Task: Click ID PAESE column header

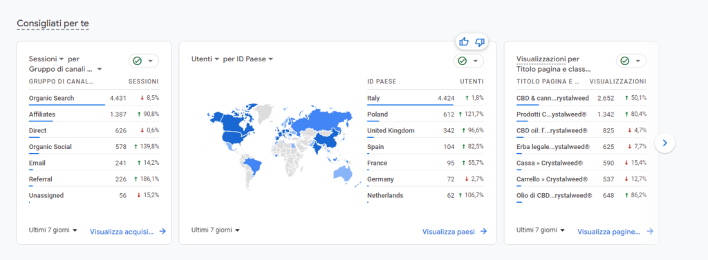Action: (x=382, y=81)
